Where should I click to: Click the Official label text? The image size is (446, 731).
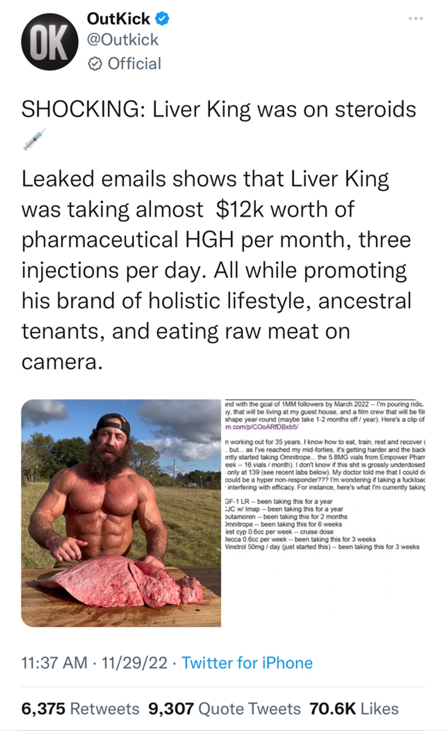tap(134, 64)
